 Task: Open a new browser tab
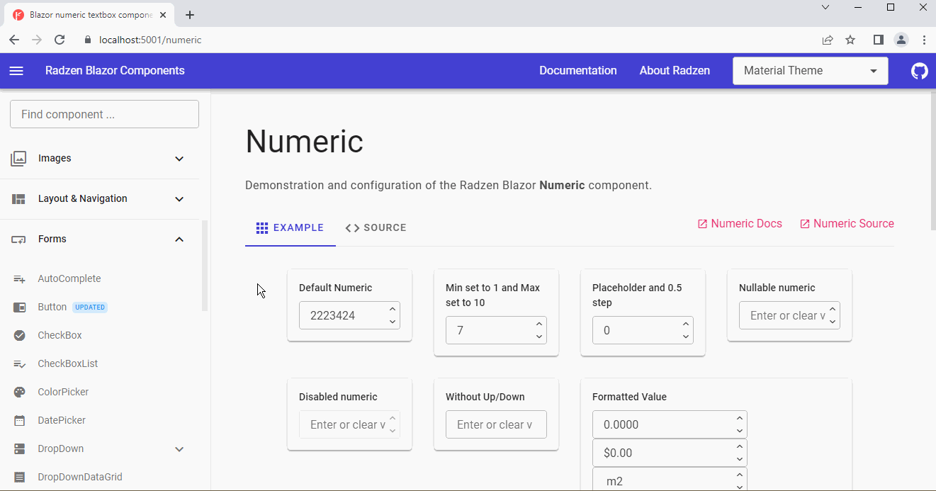click(x=190, y=15)
